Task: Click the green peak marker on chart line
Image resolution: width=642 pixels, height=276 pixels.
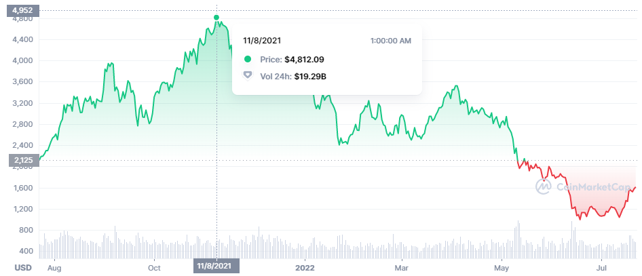Action: click(x=216, y=18)
